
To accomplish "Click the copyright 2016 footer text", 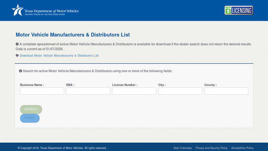I will click(62, 148).
